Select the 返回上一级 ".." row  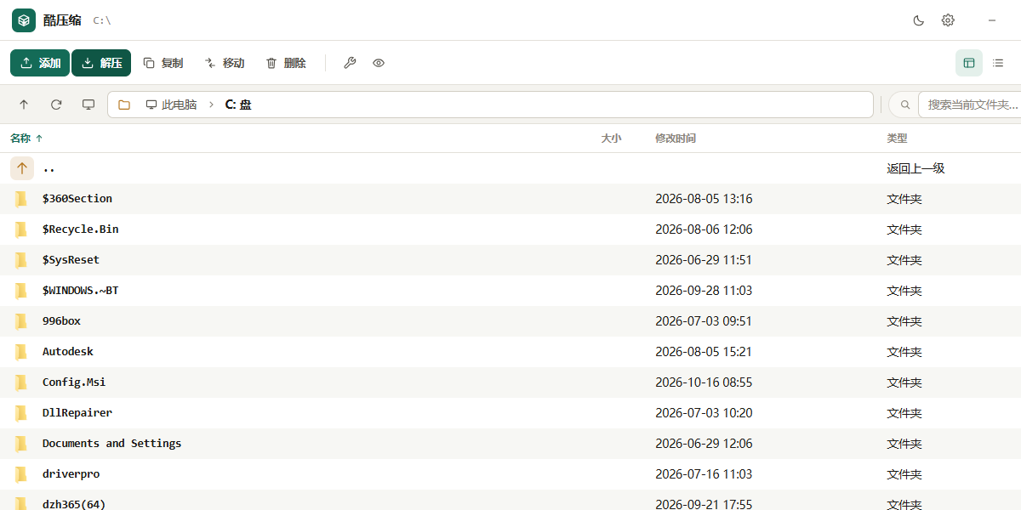point(510,168)
